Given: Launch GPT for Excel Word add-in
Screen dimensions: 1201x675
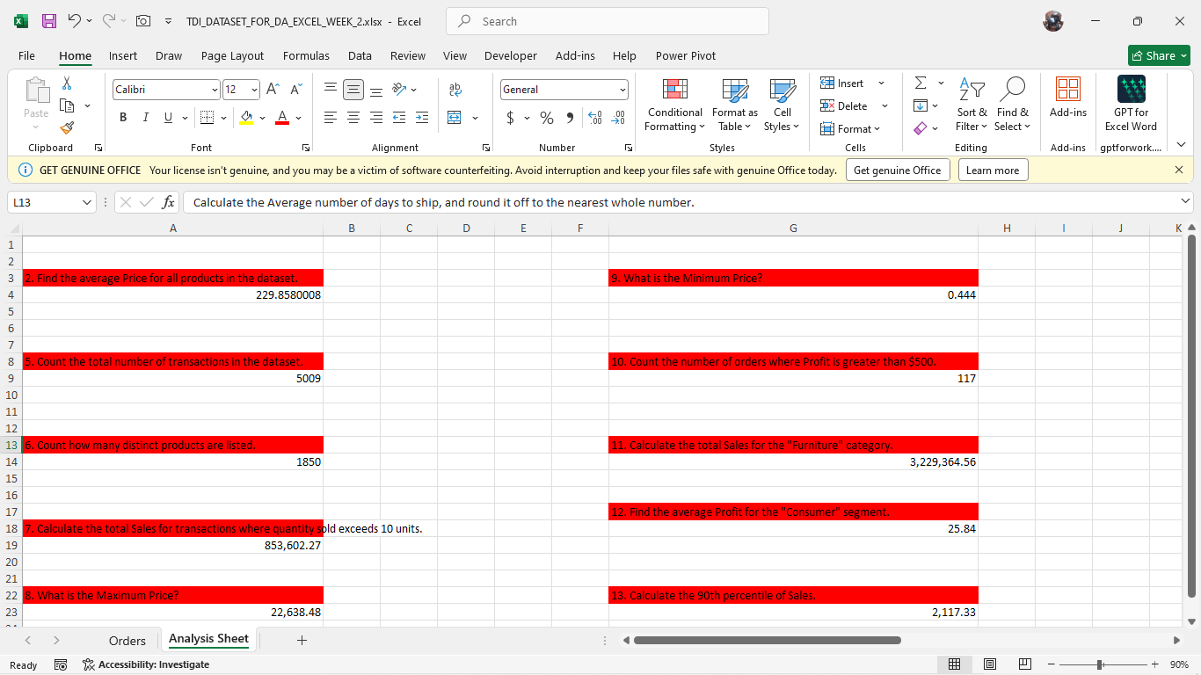Looking at the screenshot, I should [1131, 103].
